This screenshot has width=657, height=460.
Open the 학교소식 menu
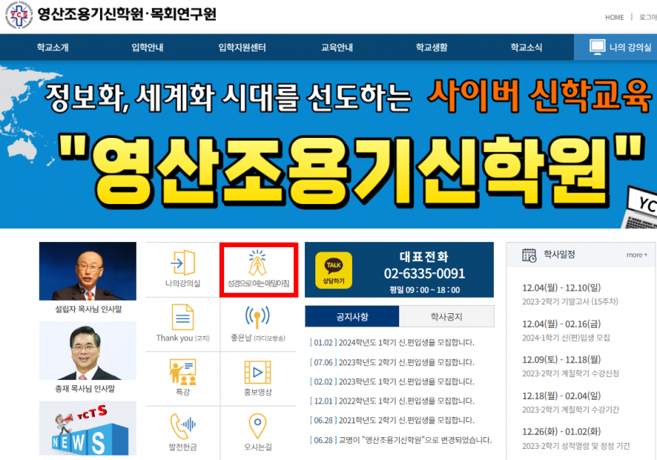click(526, 47)
